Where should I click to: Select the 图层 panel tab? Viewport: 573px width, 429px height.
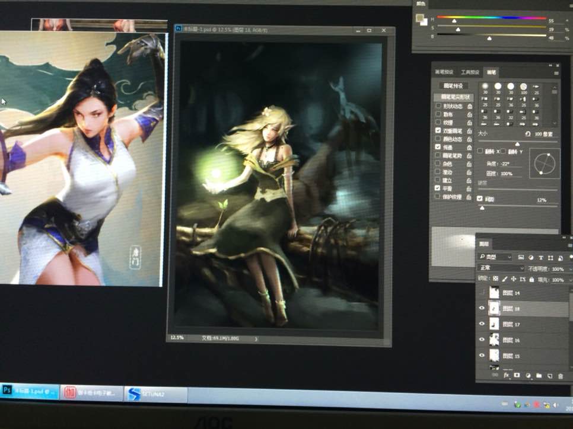(484, 244)
